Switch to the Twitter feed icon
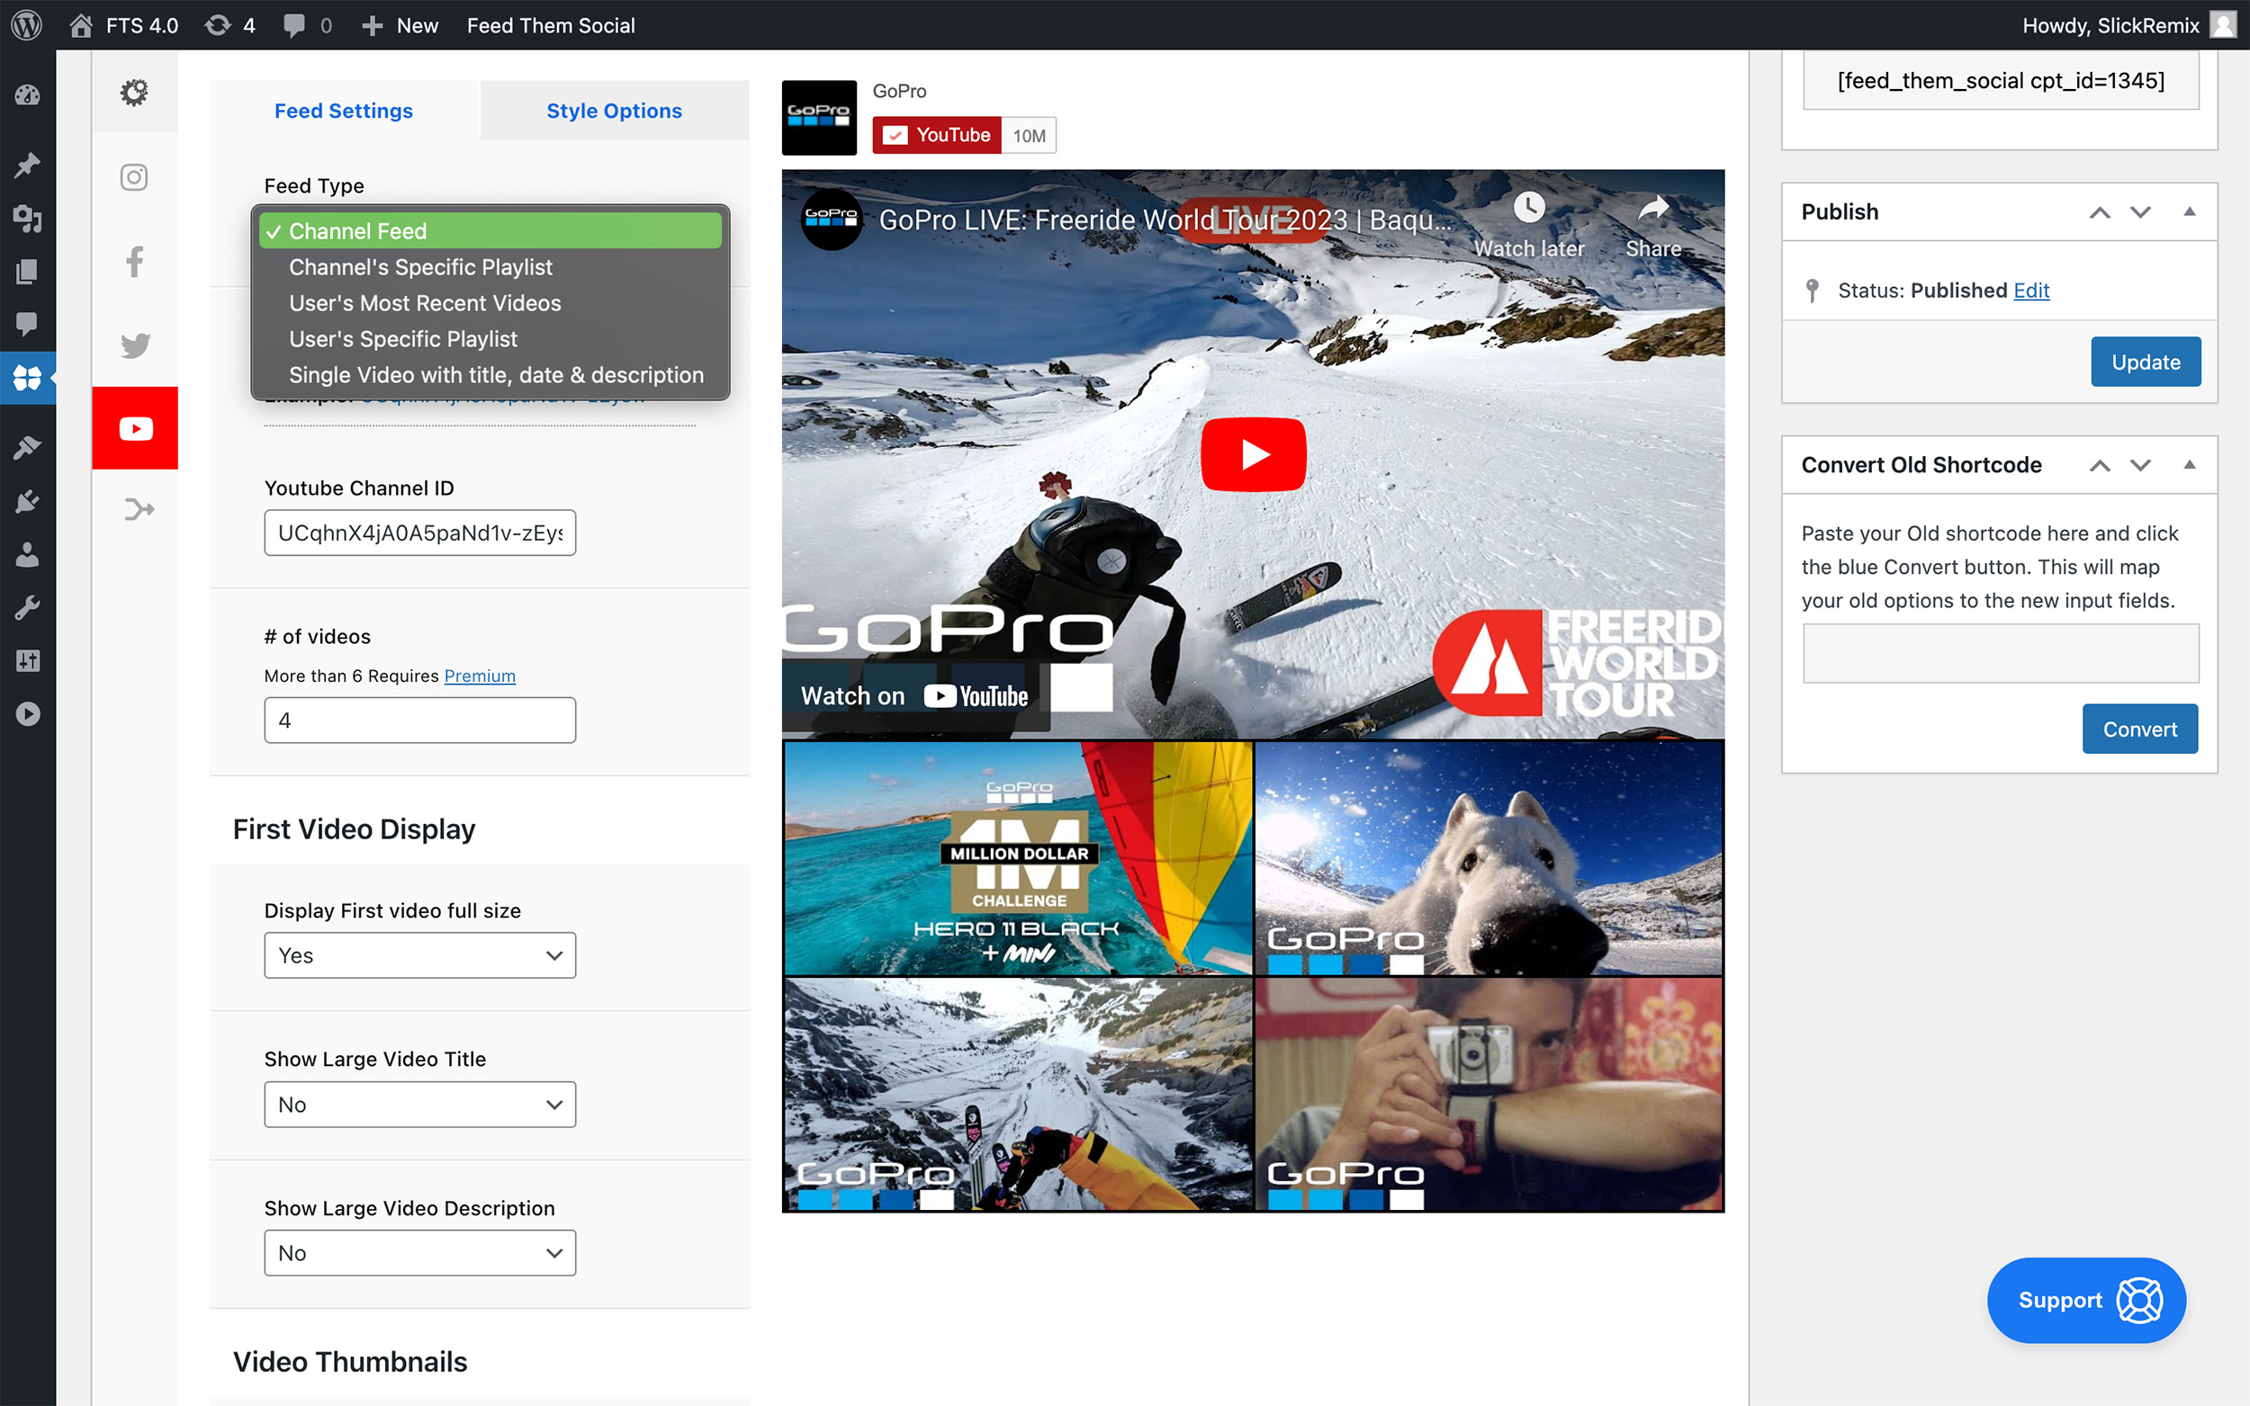This screenshot has height=1406, width=2250. 135,345
